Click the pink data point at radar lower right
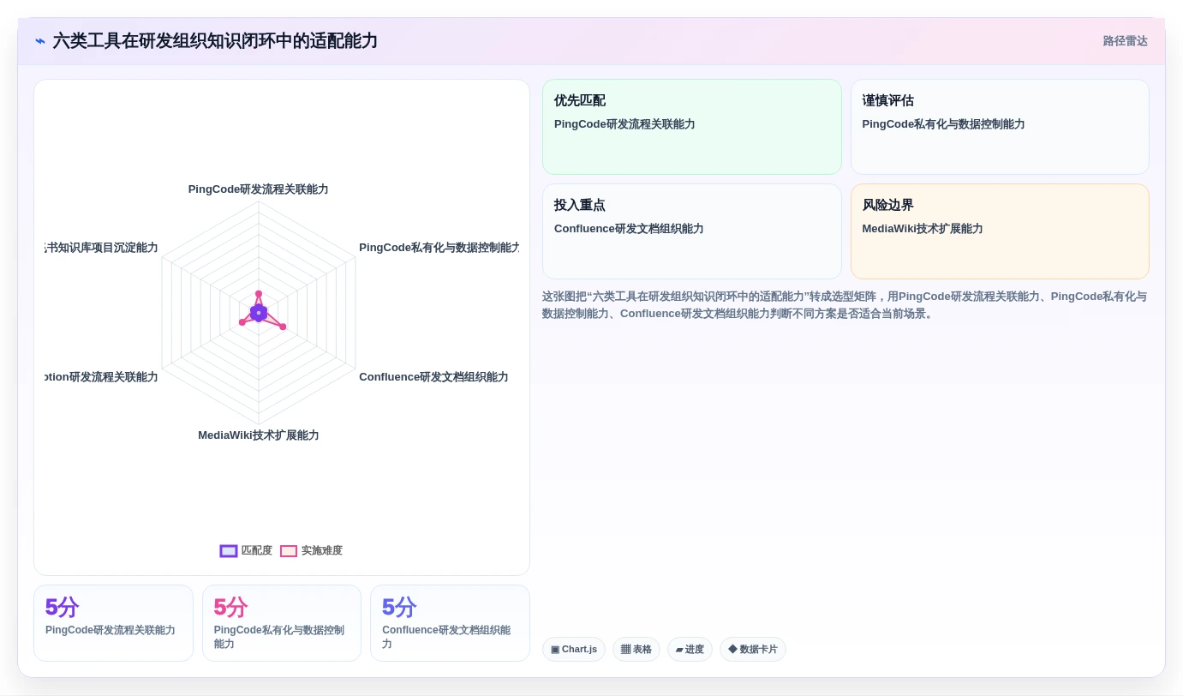The image size is (1183, 696). point(283,327)
